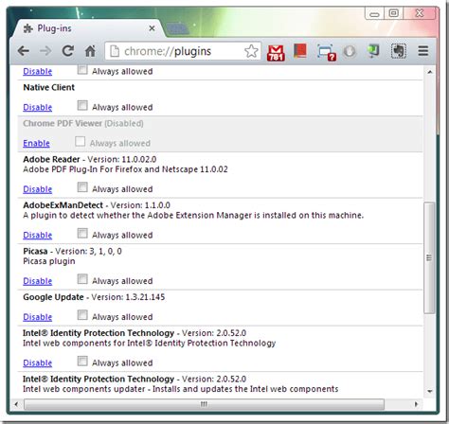Click the horizontal scrollbar left arrow
The width and height of the screenshot is (449, 424).
point(16,404)
